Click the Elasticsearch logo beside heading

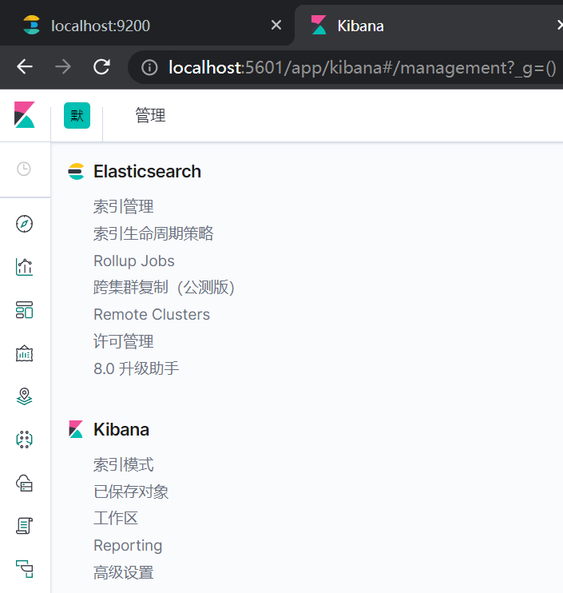[76, 171]
